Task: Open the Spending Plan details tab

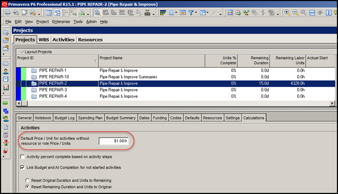Action: coord(90,118)
